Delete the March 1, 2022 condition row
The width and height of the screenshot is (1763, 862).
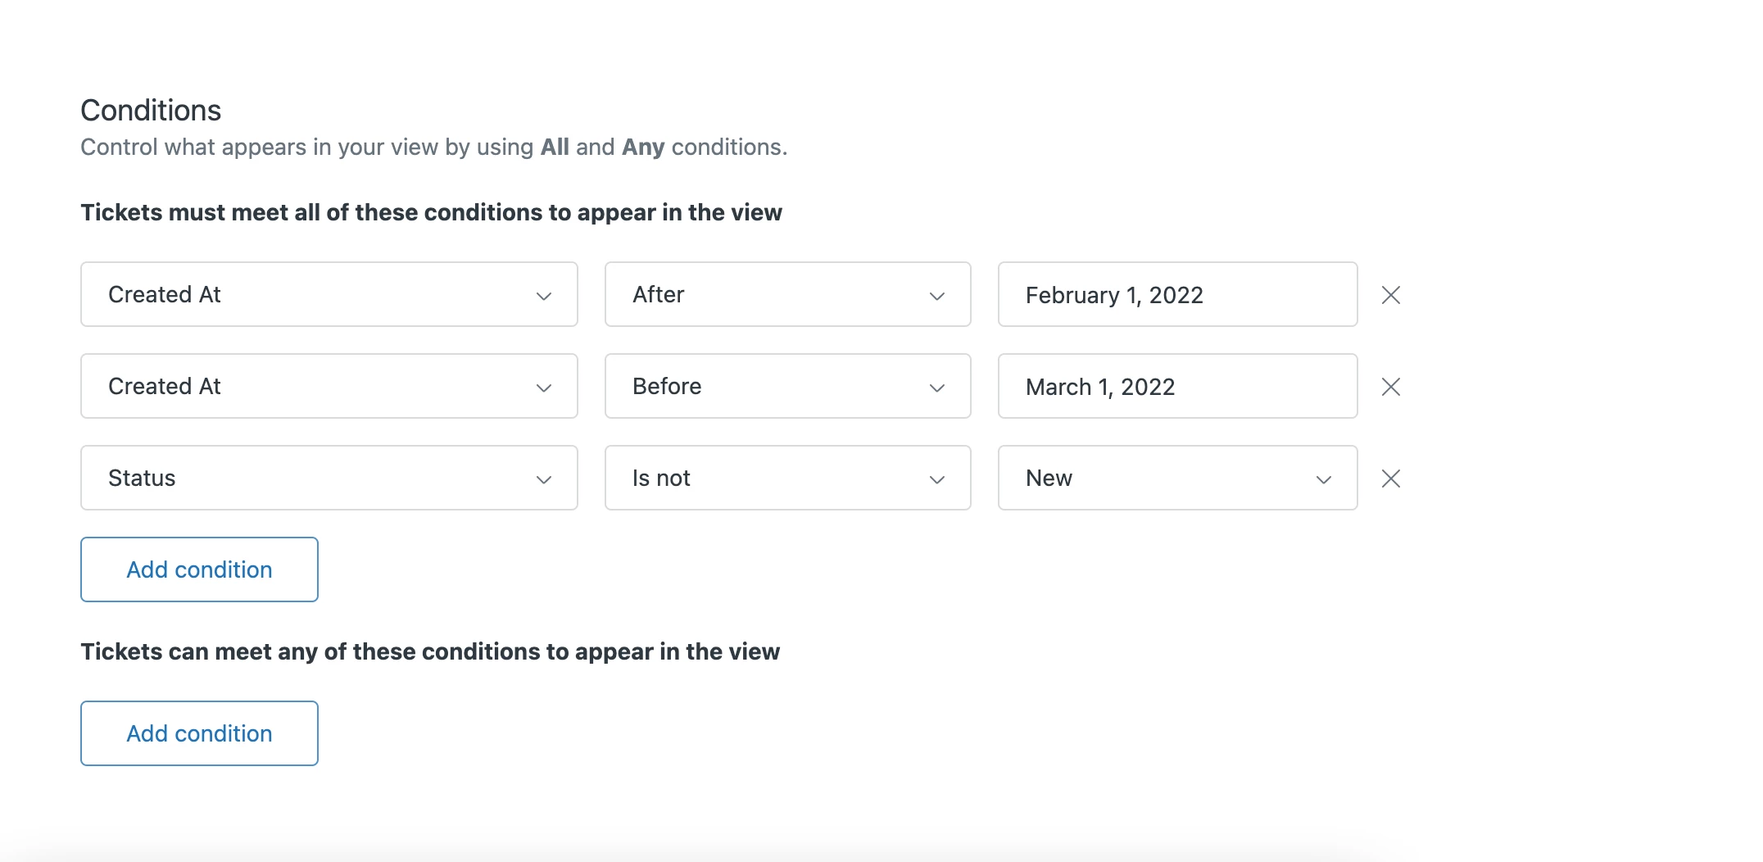(1390, 387)
